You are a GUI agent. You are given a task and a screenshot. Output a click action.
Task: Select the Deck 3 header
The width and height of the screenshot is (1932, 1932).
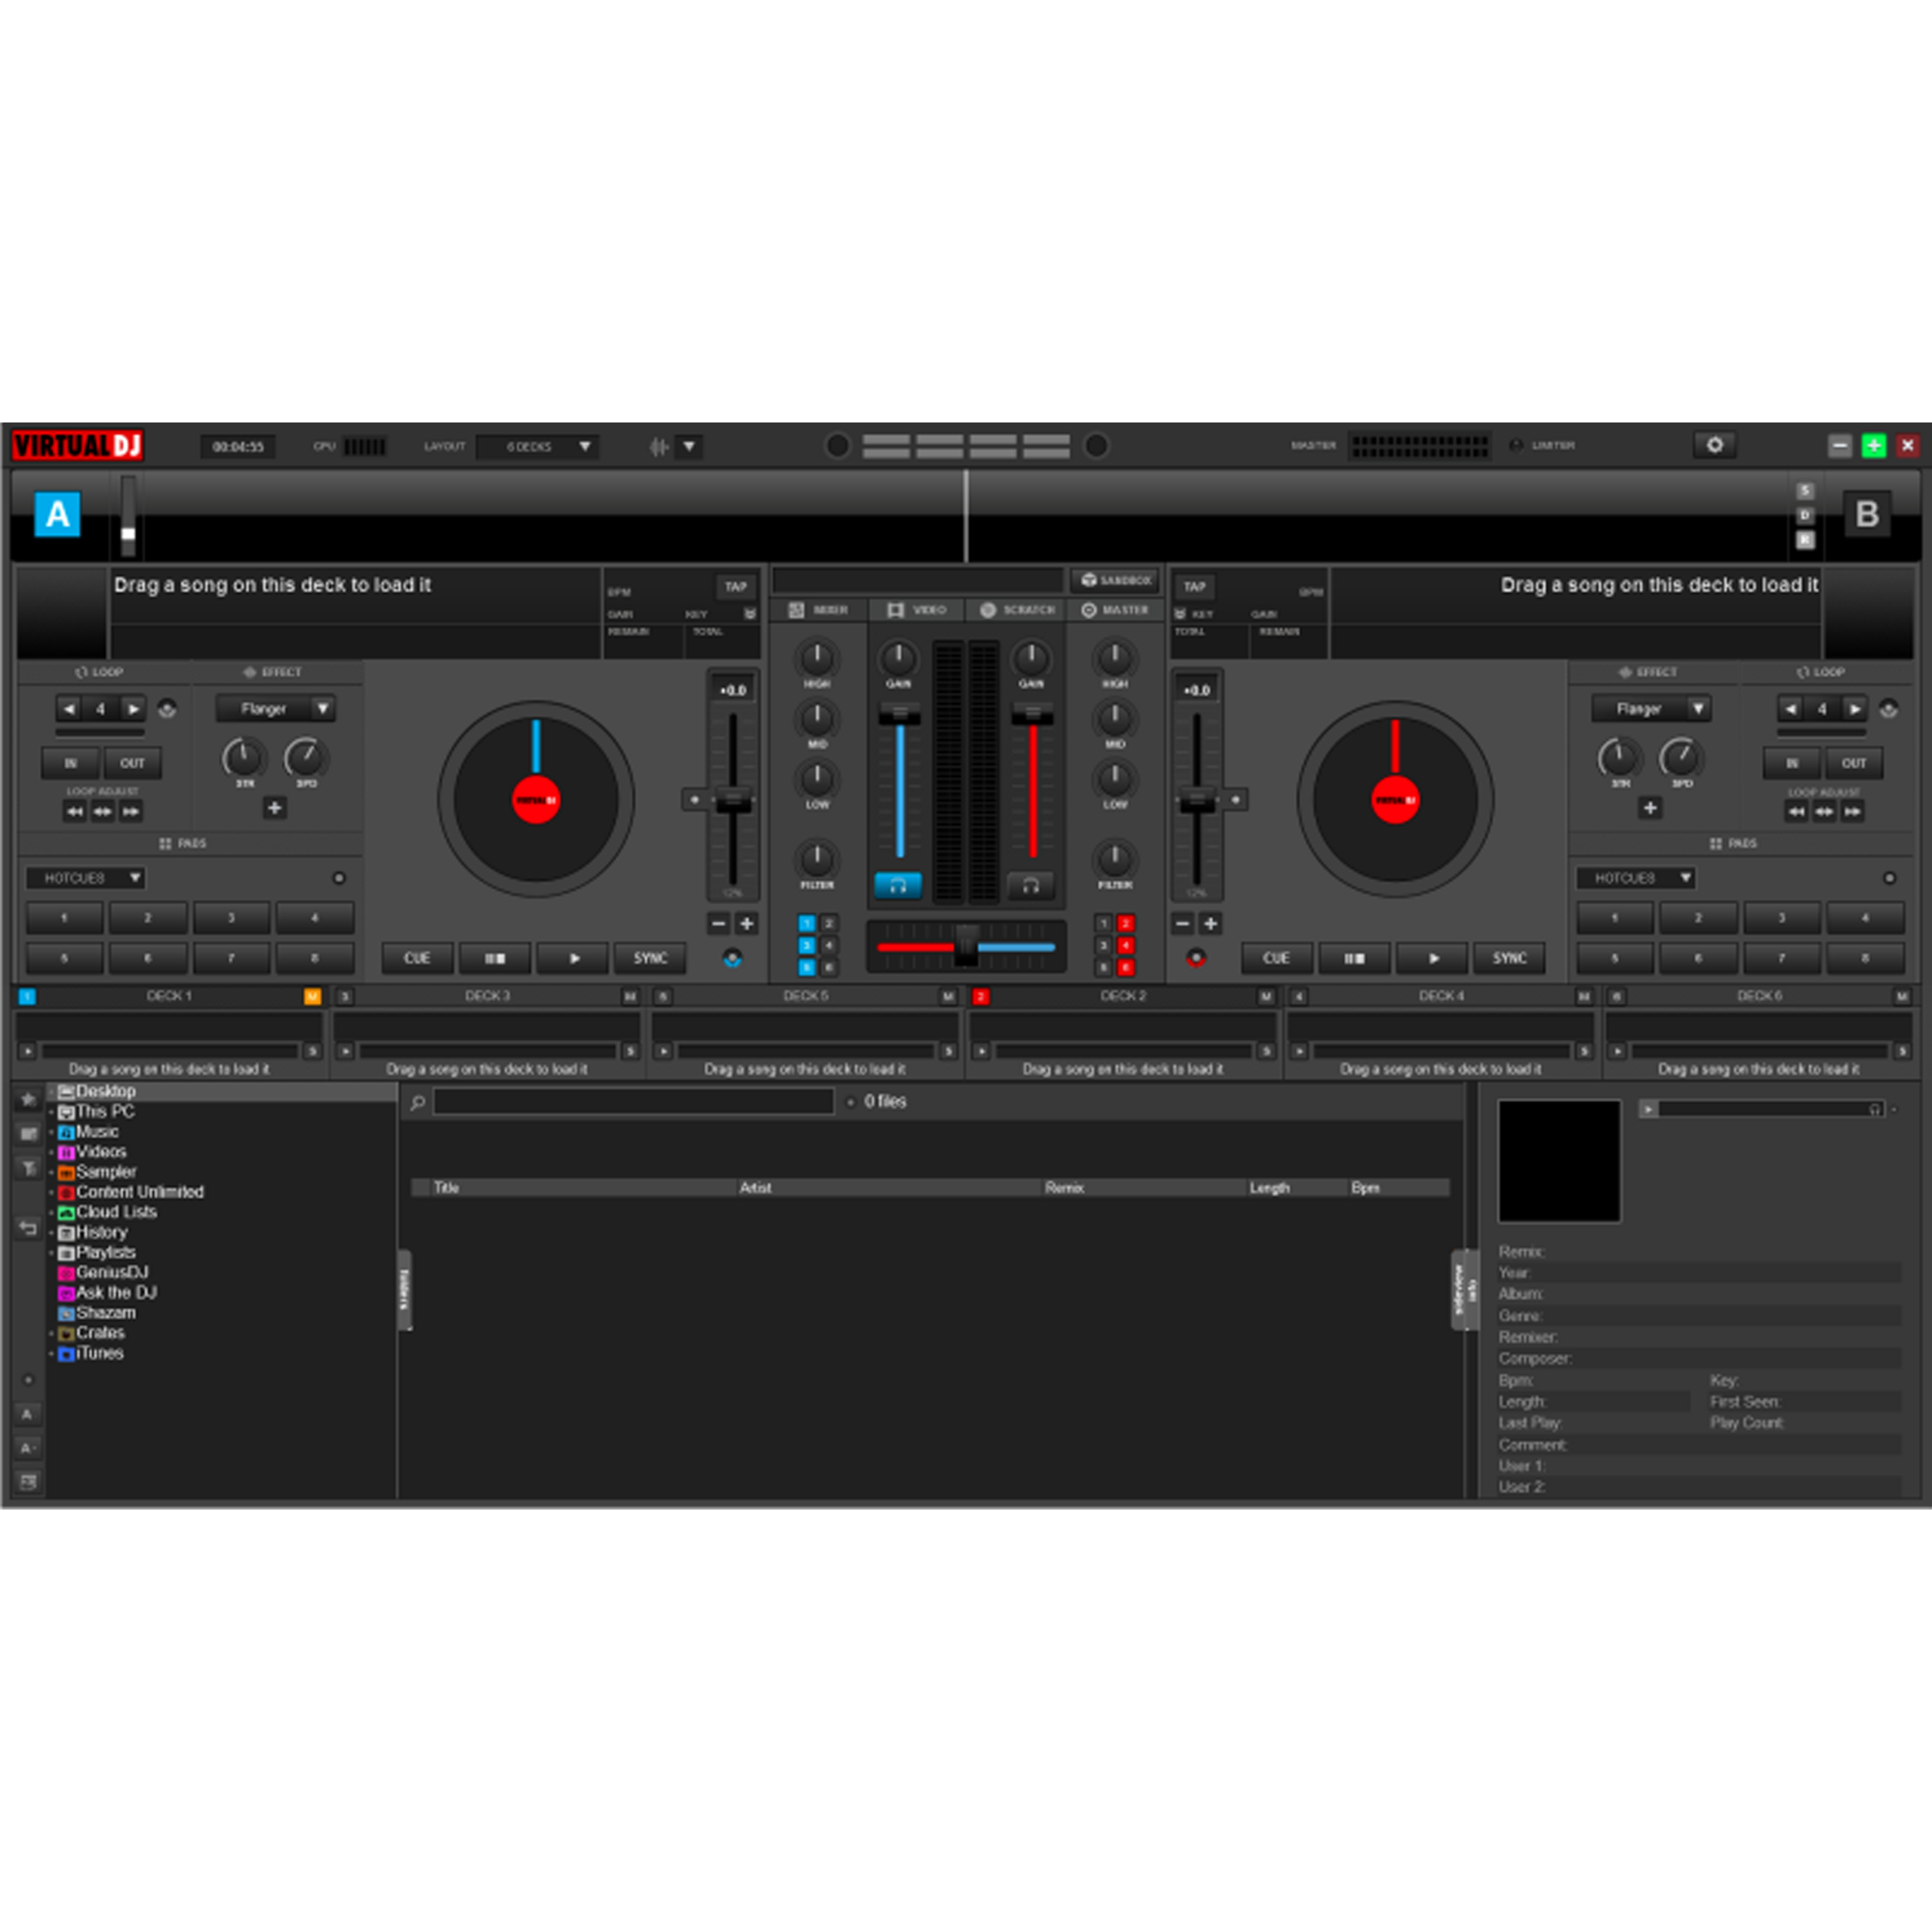coord(487,996)
